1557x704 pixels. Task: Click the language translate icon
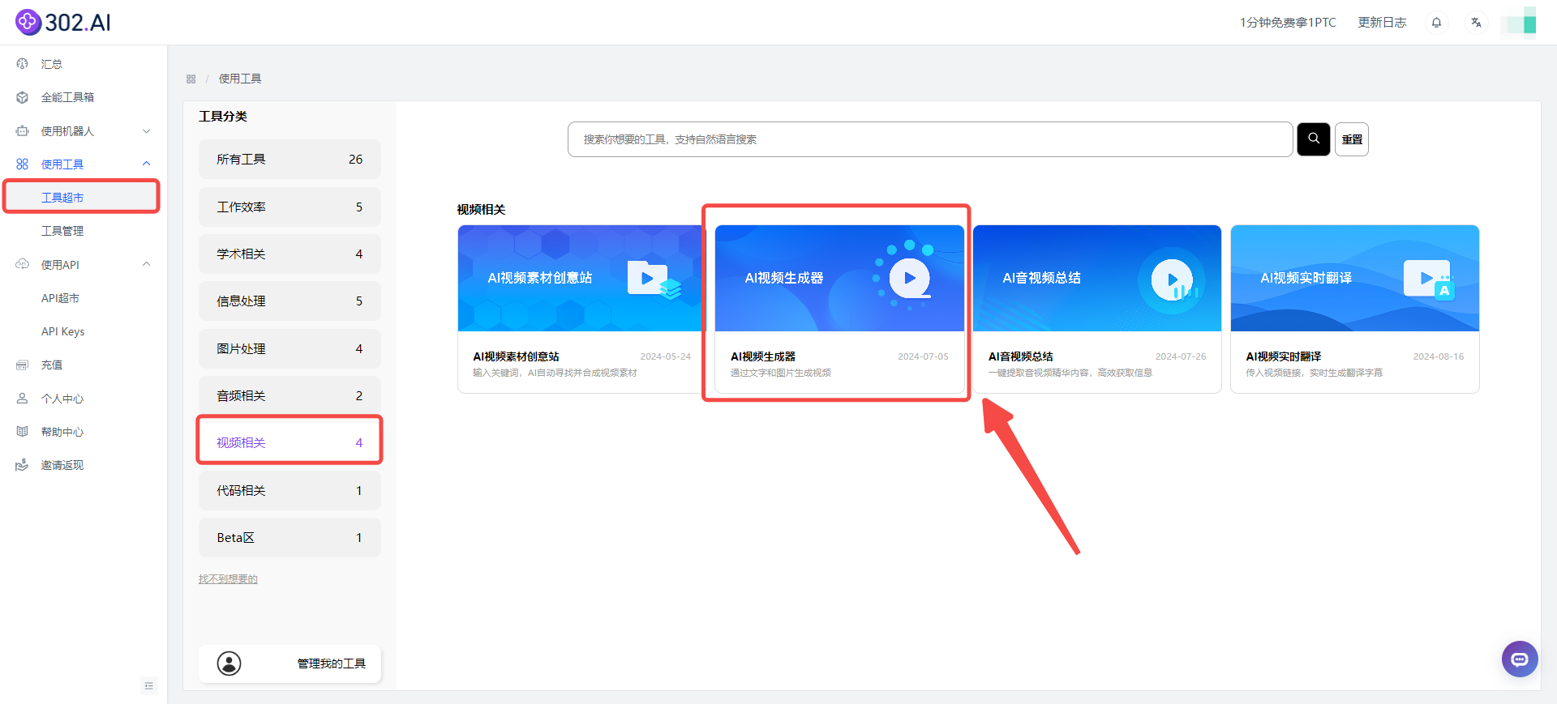point(1476,23)
